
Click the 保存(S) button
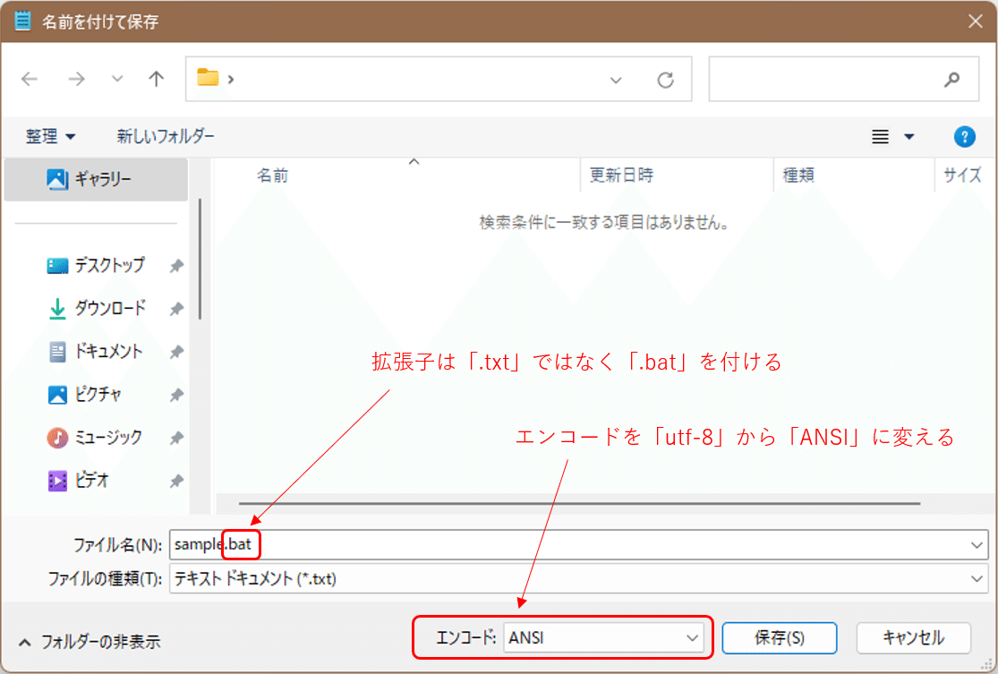pos(778,637)
